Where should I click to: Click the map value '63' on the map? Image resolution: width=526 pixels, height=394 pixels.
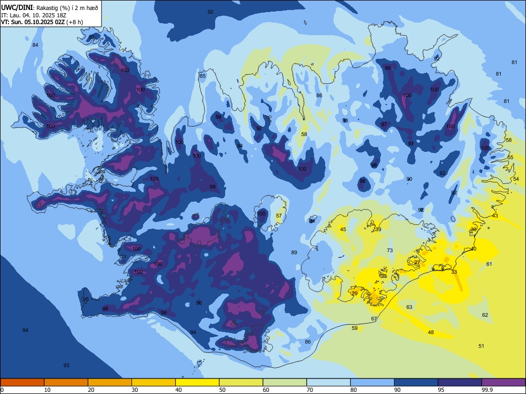(x=409, y=307)
